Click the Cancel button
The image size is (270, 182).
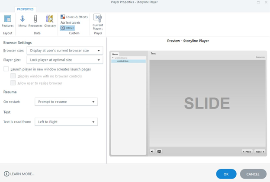tap(253, 174)
